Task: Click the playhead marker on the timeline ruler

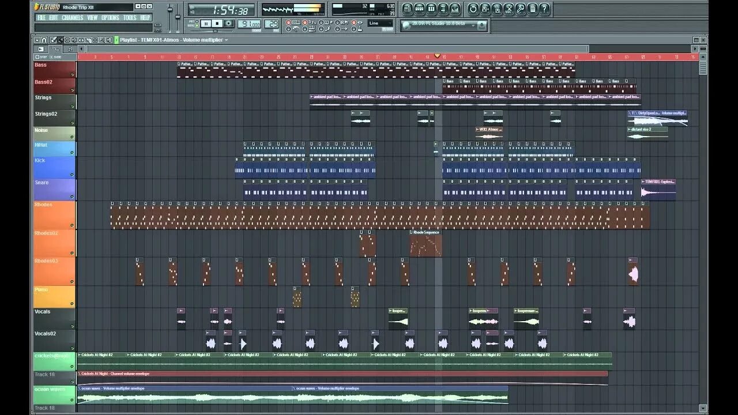Action: click(437, 56)
